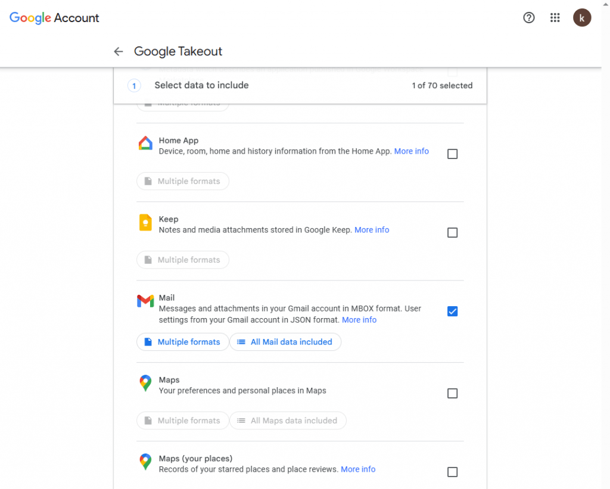Open More info link for Maps (your places)
610x489 pixels.
click(x=358, y=469)
